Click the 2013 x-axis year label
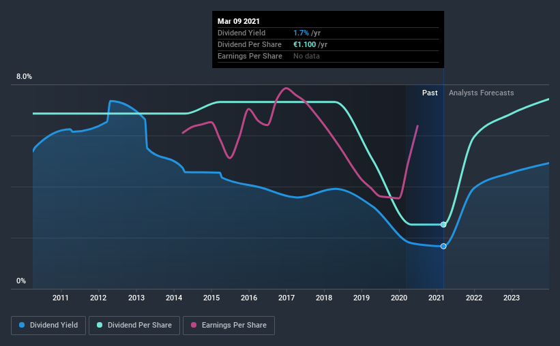The image size is (560, 346). [136, 298]
